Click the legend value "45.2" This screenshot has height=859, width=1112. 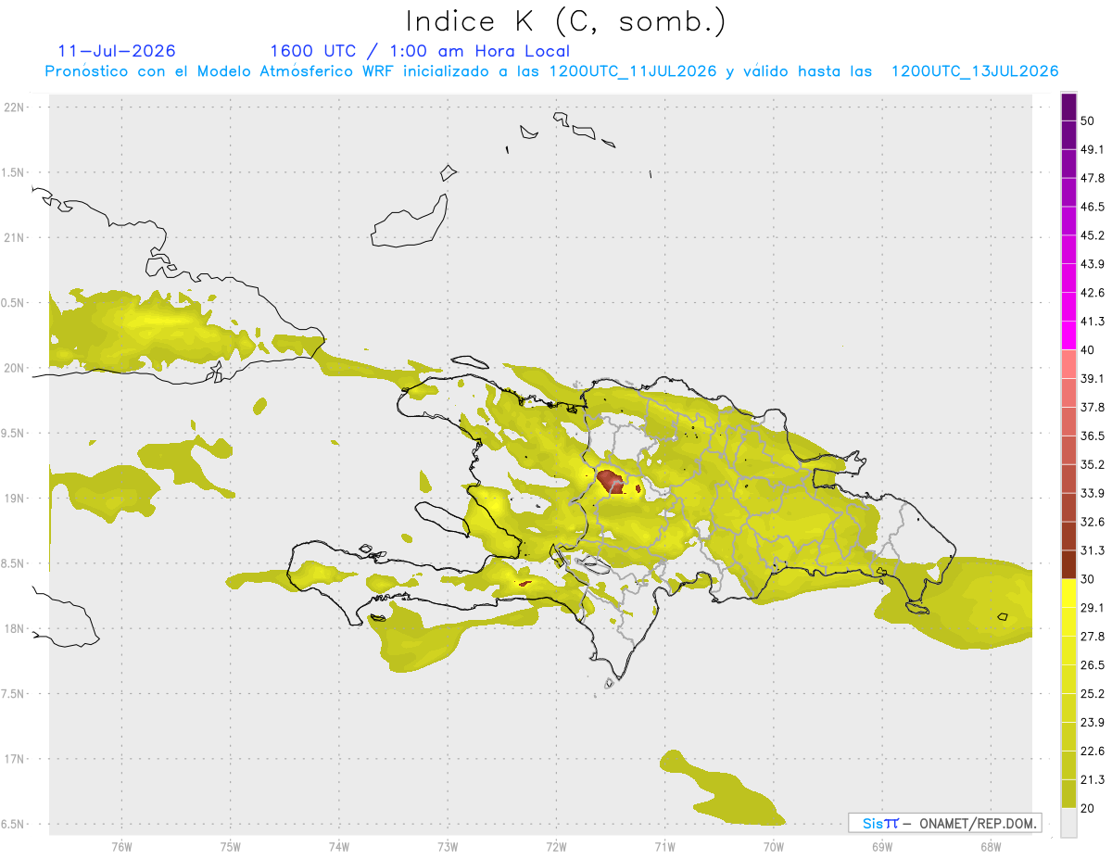(1093, 235)
